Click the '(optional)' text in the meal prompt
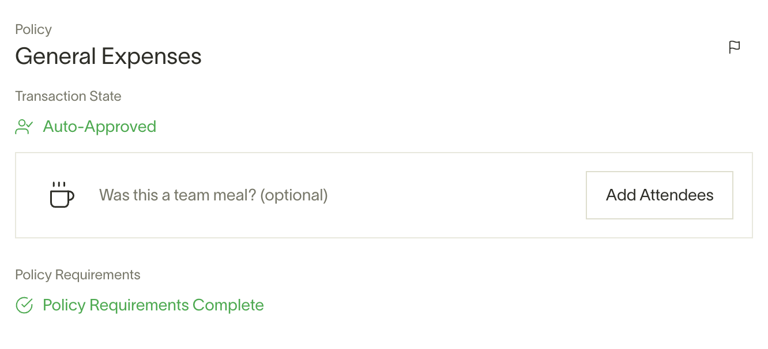 tap(294, 195)
